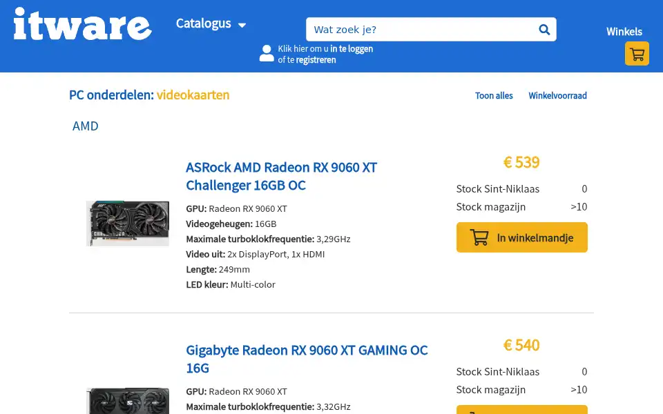Image resolution: width=663 pixels, height=414 pixels.
Task: Click the PC onderdelen breadcrumb
Action: [112, 95]
